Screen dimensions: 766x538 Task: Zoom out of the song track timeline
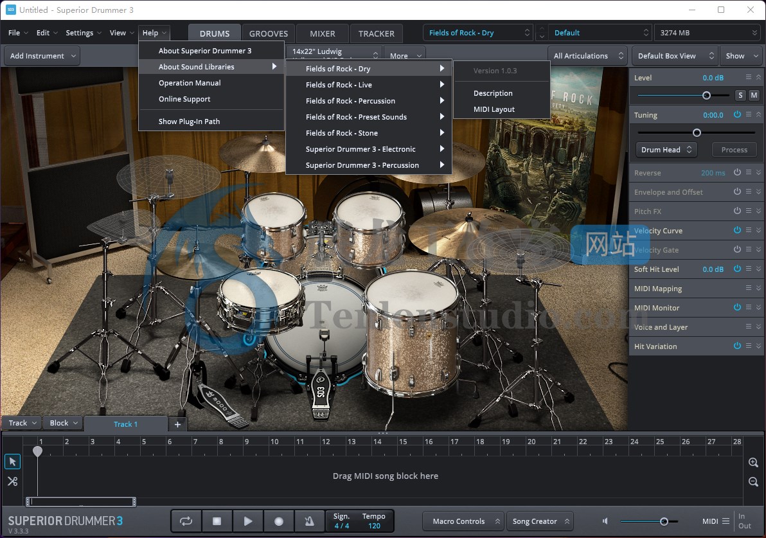[753, 482]
